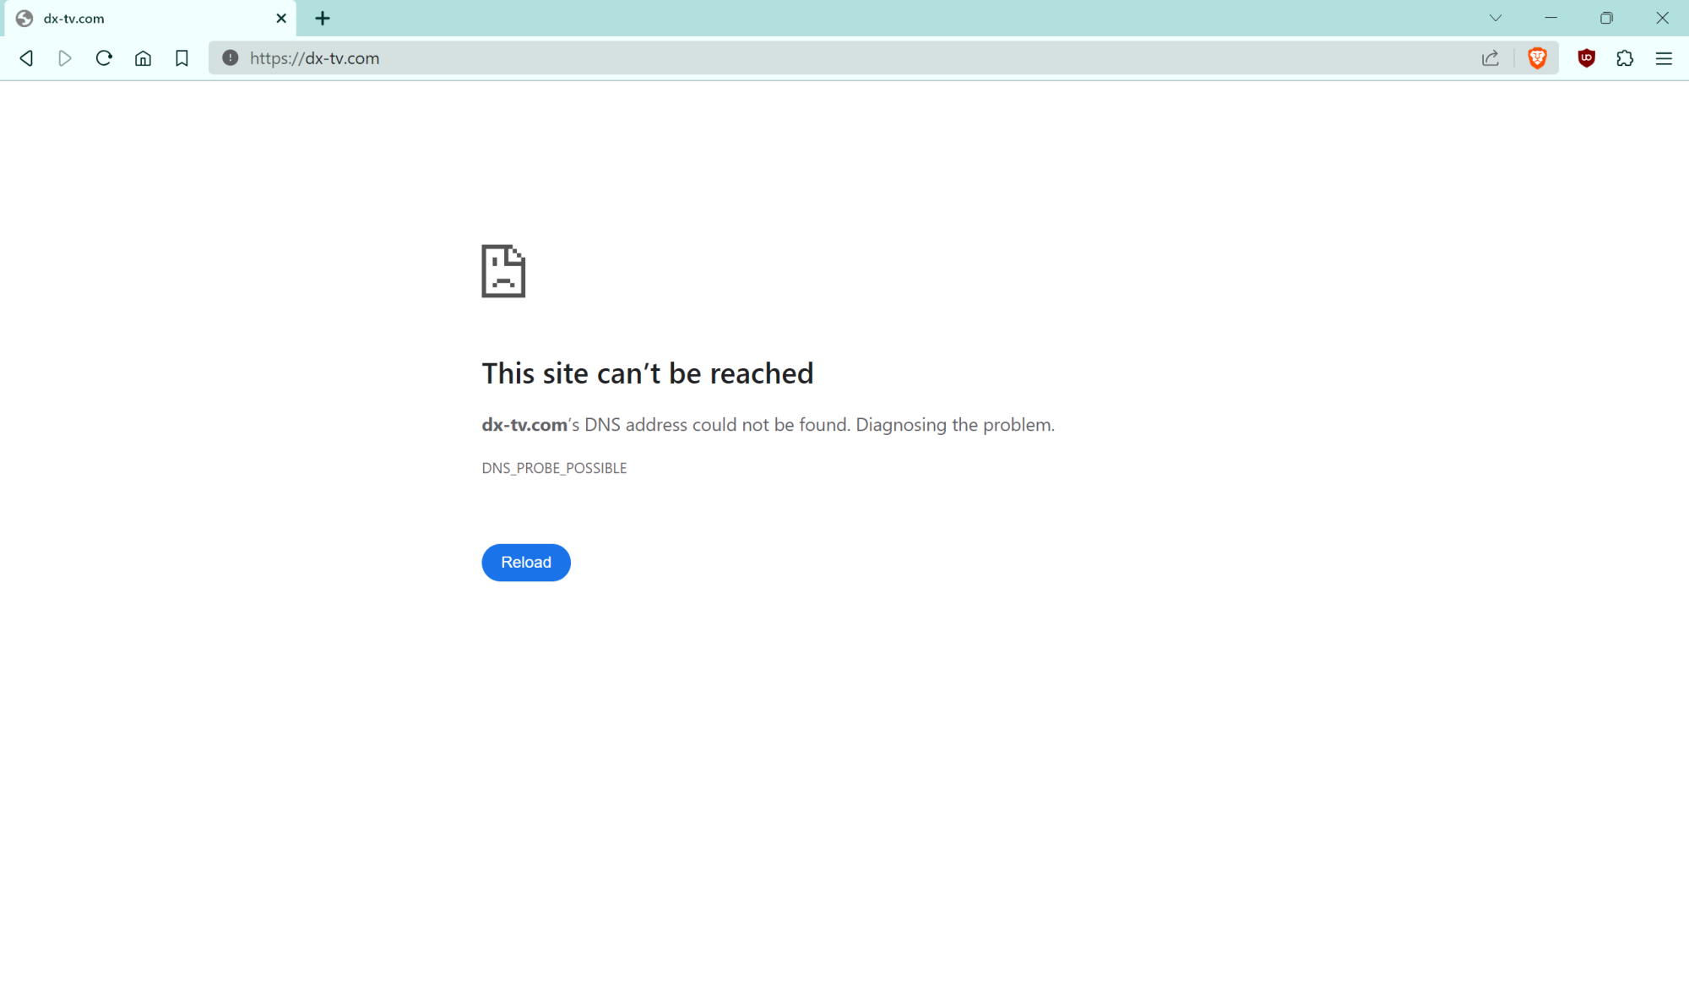Click the Home icon in toolbar
Image resolution: width=1689 pixels, height=996 pixels.
pos(143,58)
